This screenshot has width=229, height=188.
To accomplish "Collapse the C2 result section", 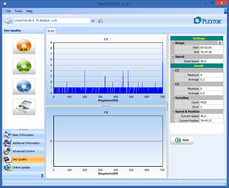I will (x=173, y=84).
